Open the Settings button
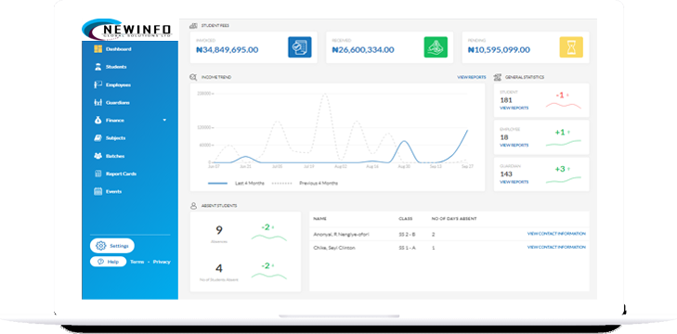This screenshot has height=334, width=677. point(112,246)
